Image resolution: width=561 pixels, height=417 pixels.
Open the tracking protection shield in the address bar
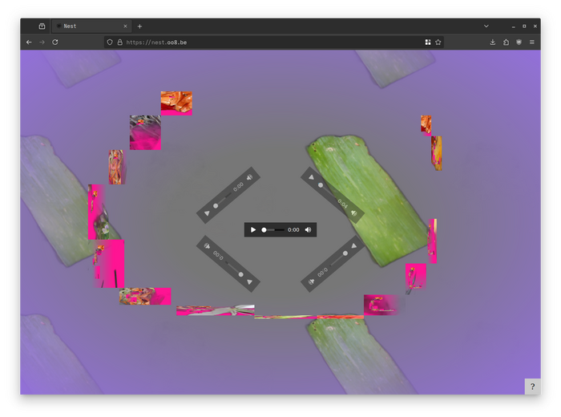[110, 43]
